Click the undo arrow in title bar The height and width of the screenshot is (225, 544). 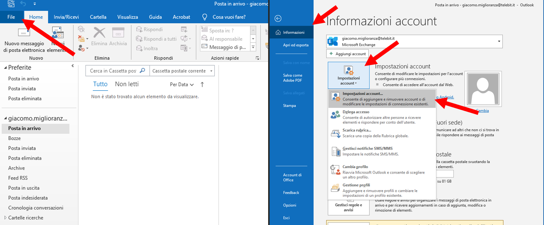(x=23, y=4)
